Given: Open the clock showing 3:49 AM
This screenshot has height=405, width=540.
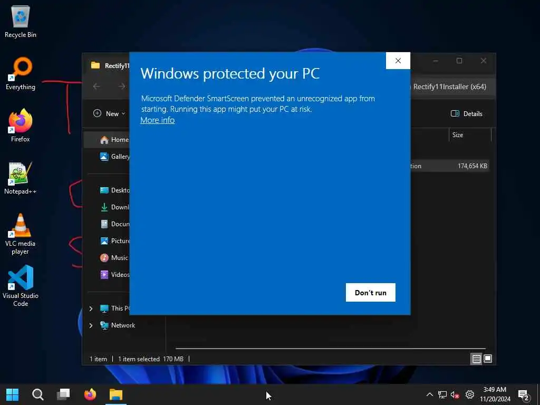Looking at the screenshot, I should tap(495, 394).
